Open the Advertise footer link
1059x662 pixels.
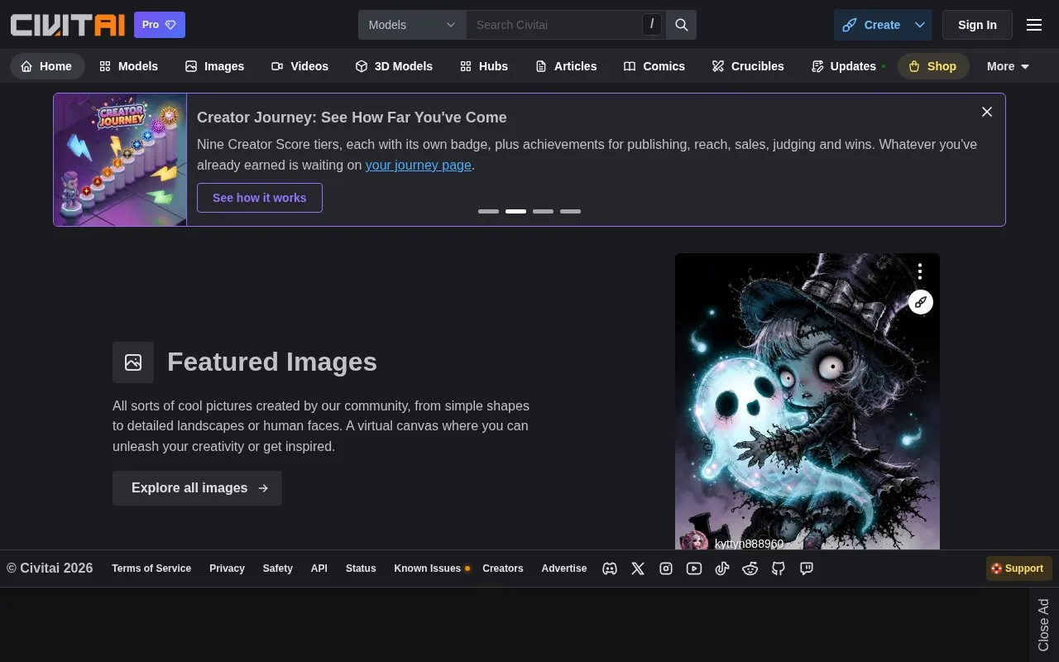[x=564, y=568]
